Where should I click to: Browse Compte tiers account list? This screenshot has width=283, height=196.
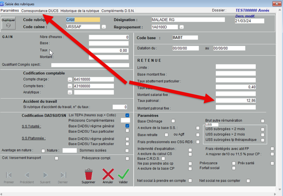pyautogui.click(x=70, y=86)
